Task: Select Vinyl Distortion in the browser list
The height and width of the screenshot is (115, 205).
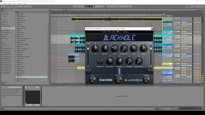Action: [x=23, y=79]
